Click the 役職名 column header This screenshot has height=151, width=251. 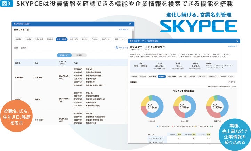(18, 63)
